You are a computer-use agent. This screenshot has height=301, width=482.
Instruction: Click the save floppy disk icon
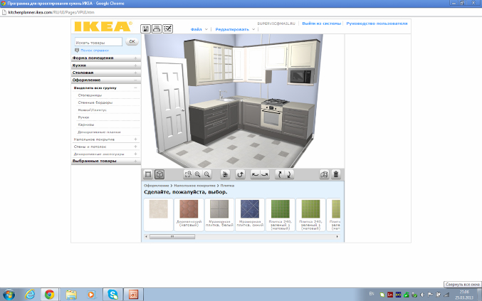tap(146, 28)
